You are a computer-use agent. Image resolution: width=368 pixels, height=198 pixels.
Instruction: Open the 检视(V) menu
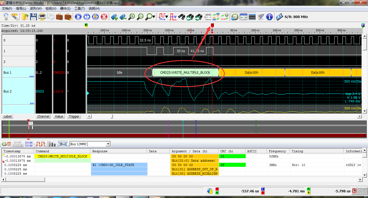[51, 9]
